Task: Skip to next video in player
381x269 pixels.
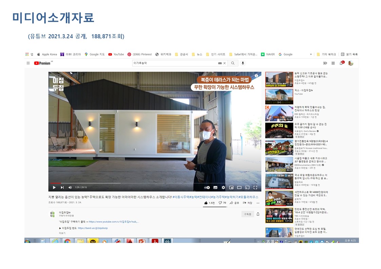Action: click(x=62, y=187)
